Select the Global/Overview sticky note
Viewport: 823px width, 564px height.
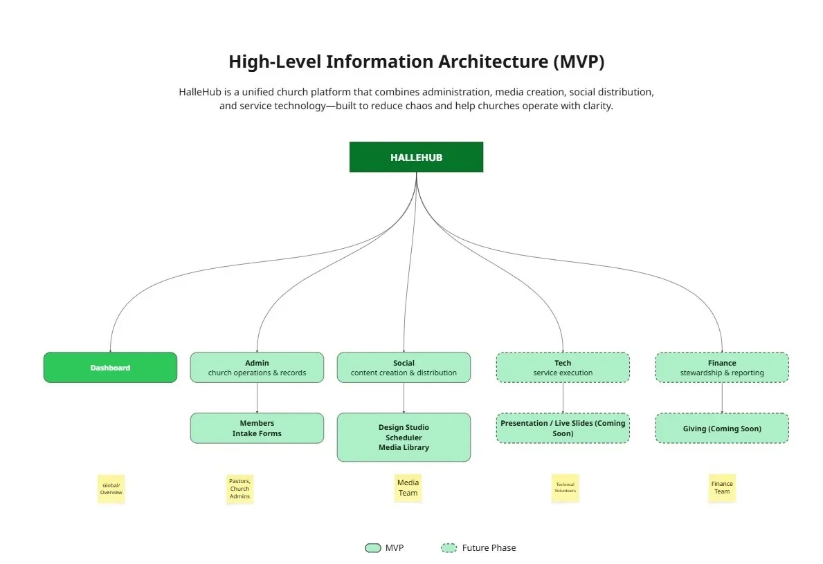[x=111, y=489]
